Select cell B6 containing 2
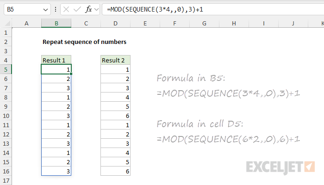The width and height of the screenshot is (324, 185). (56, 79)
